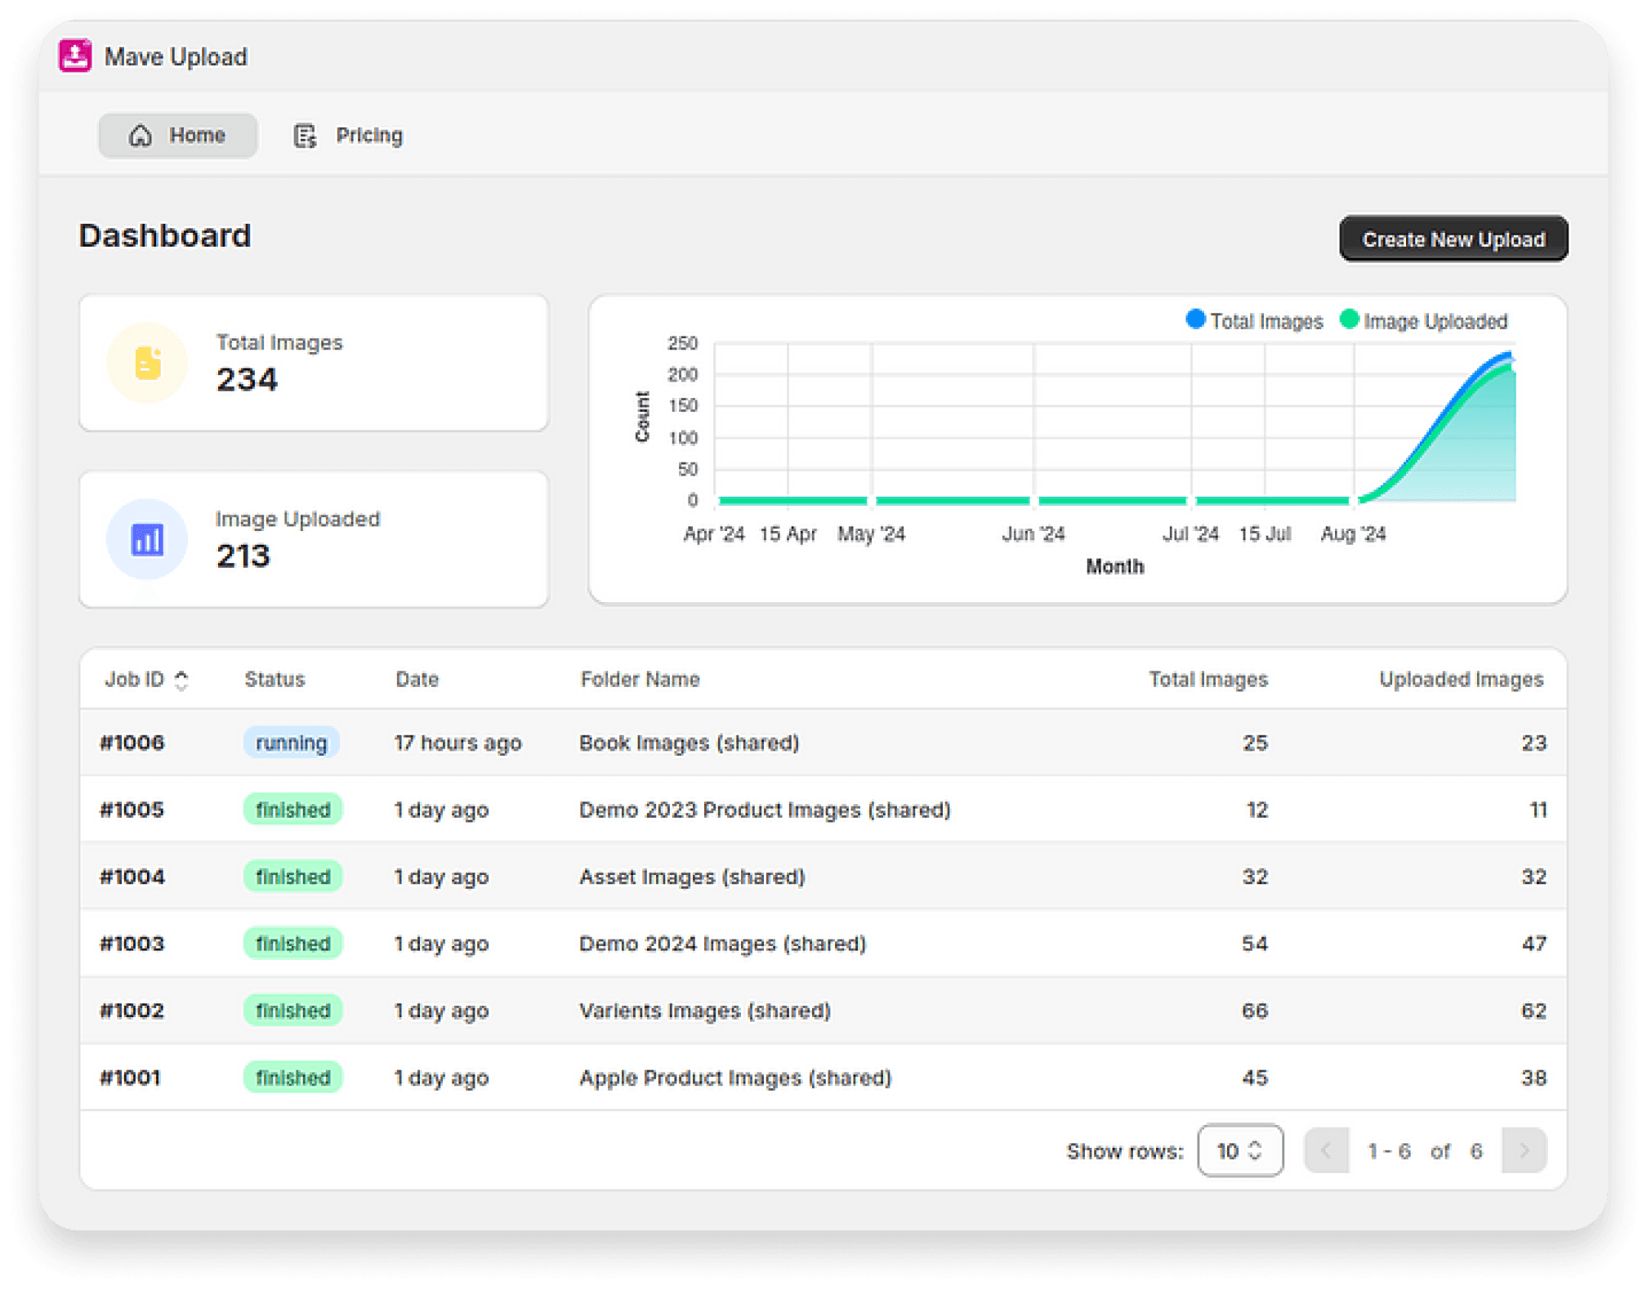Screen dimensions: 1647x1290
Task: Select Demo 2024 Images (shared) folder
Action: click(722, 944)
